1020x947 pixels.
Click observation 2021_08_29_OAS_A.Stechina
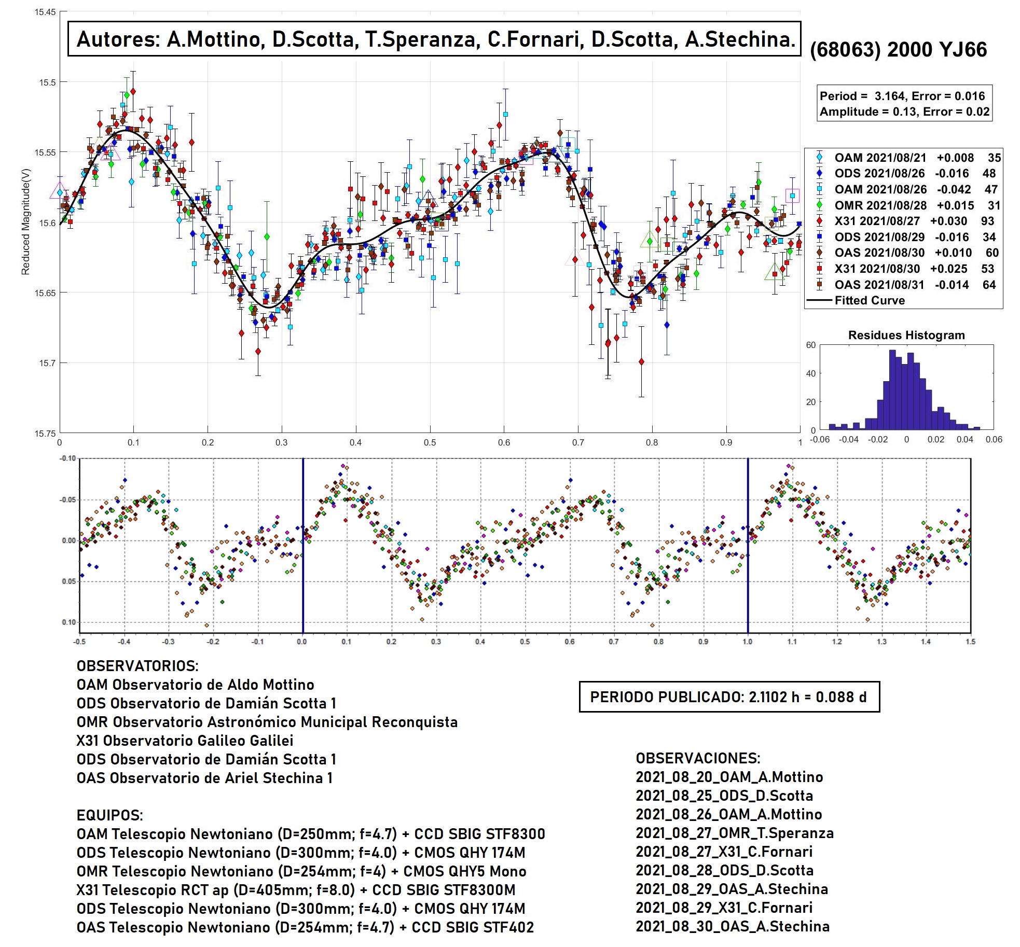pyautogui.click(x=732, y=889)
